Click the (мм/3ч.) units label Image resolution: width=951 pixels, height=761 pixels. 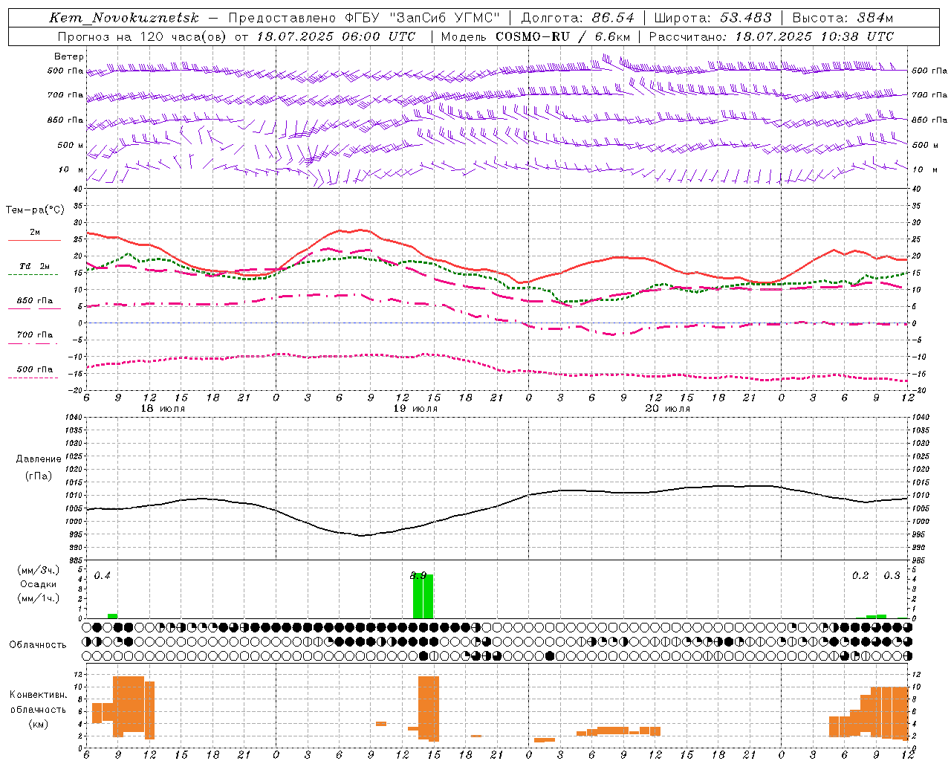tap(38, 570)
